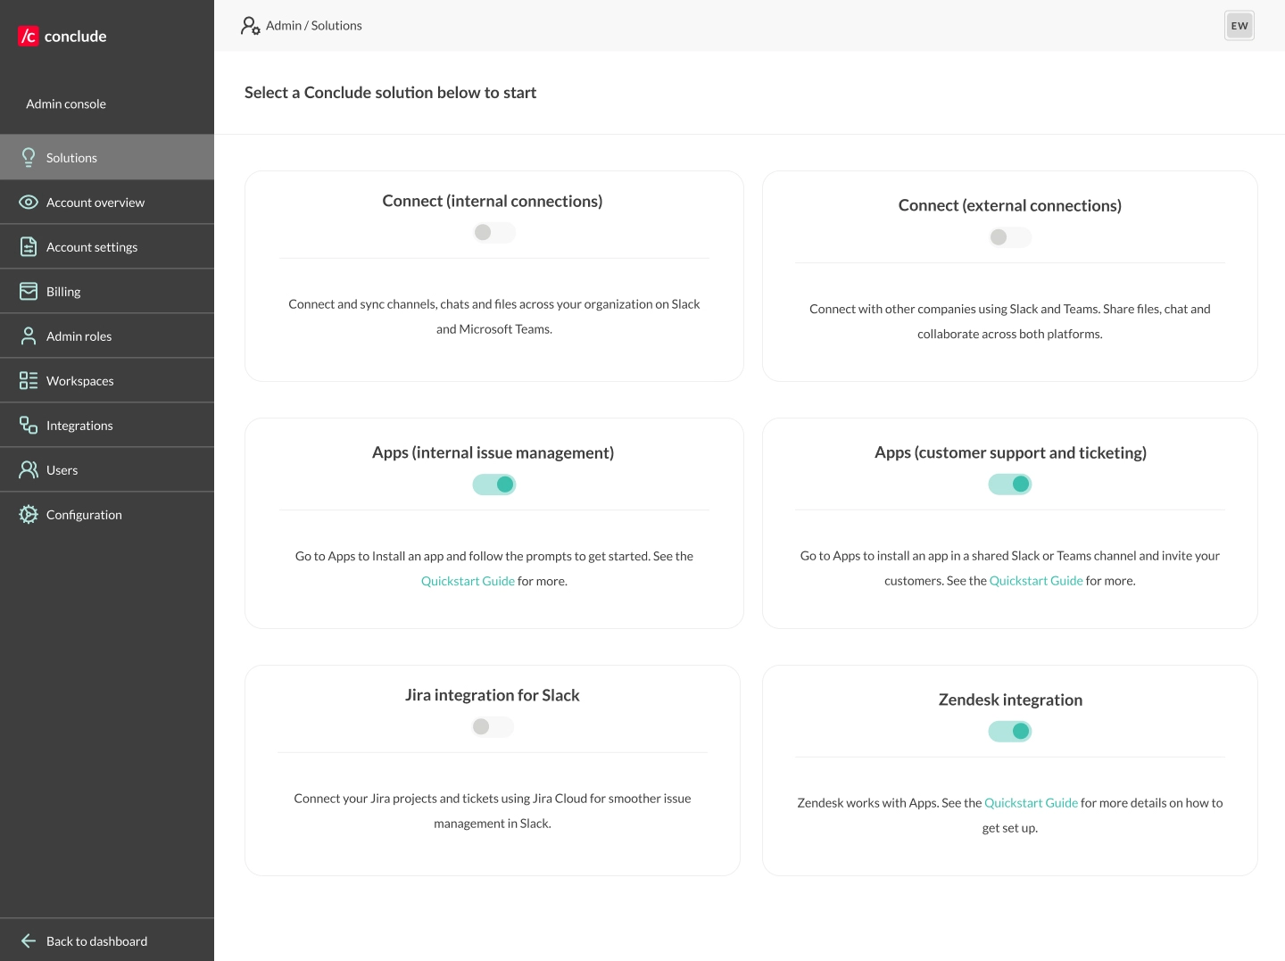Click the back arrow beside Back to dashboard
This screenshot has height=961, width=1285.
coord(29,941)
